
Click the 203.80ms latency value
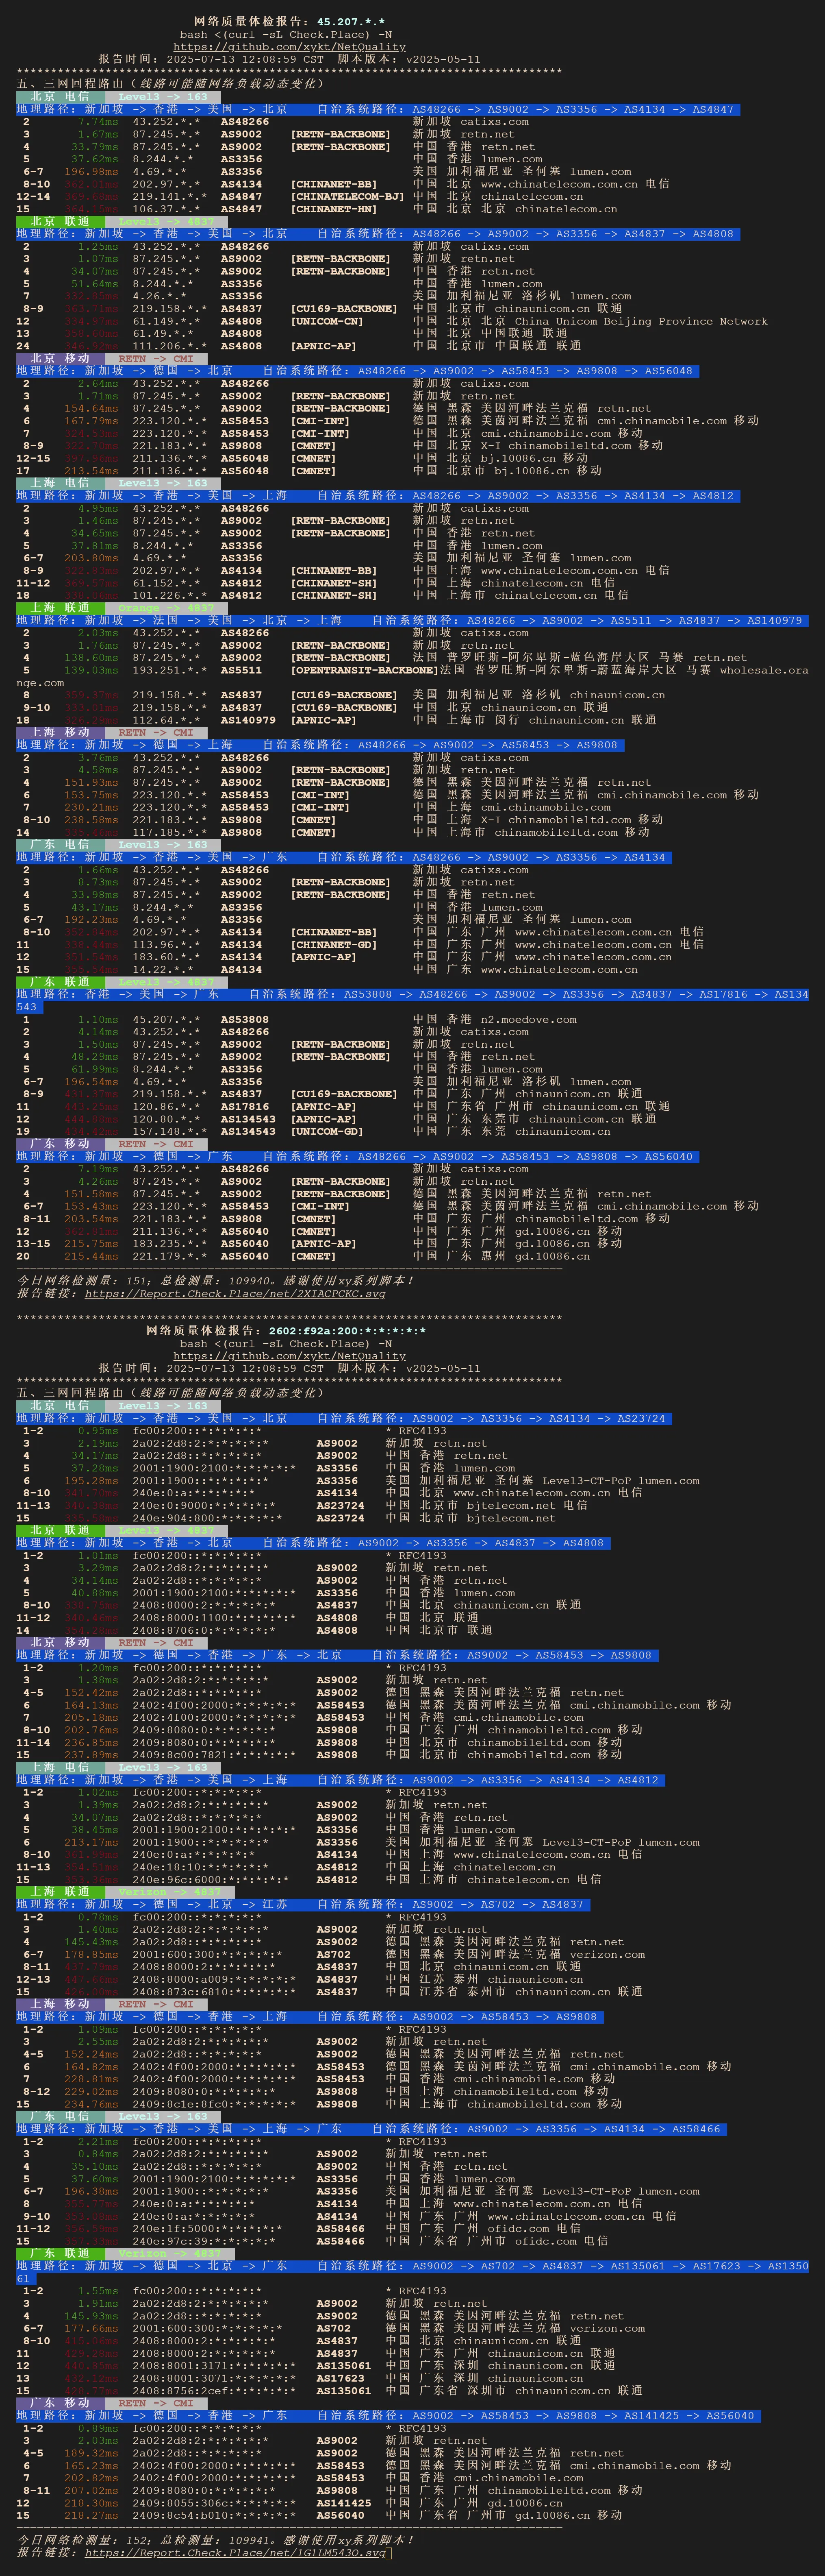91,558
